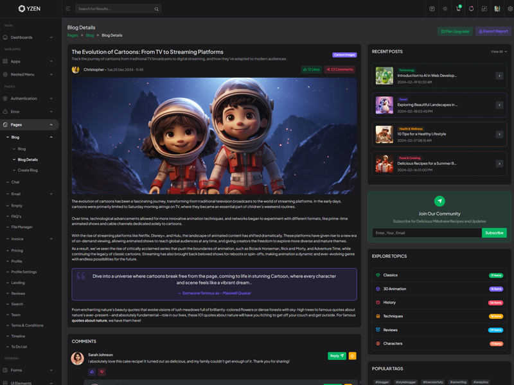Image resolution: width=514 pixels, height=385 pixels.
Task: Open arrow for Introduction to AI post
Action: [499, 76]
